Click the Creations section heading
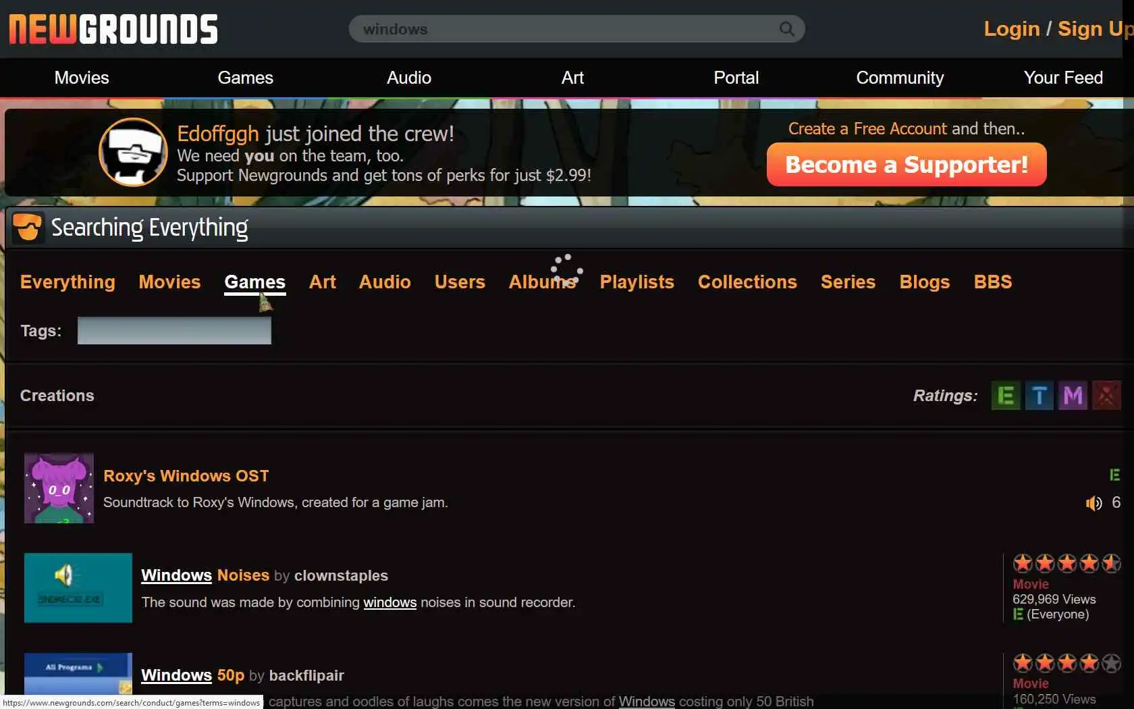Viewport: 1134px width, 709px height. pos(57,396)
